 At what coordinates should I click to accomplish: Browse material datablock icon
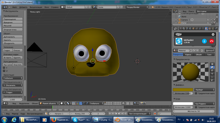(175, 51)
